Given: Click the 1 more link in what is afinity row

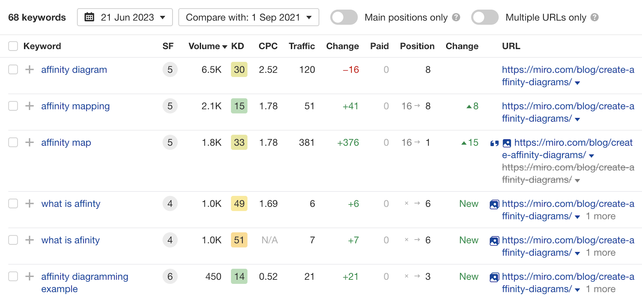Looking at the screenshot, I should pos(600,252).
